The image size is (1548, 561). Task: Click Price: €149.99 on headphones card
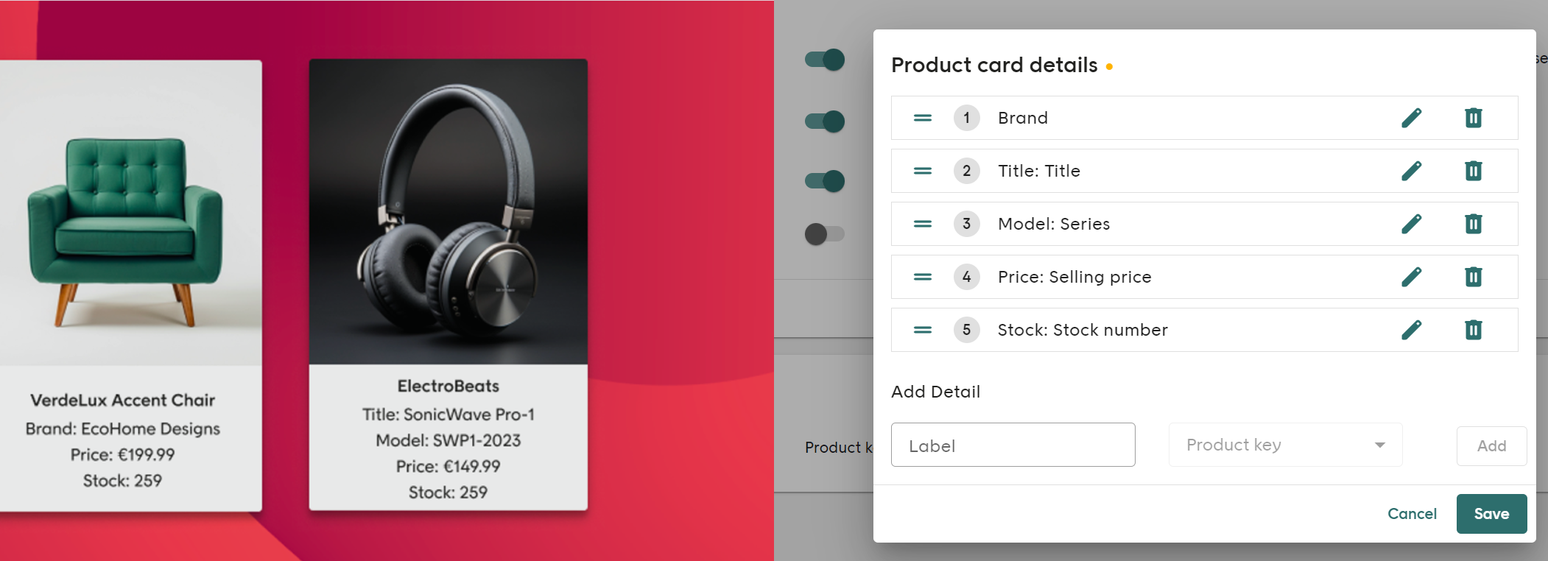[x=448, y=466]
